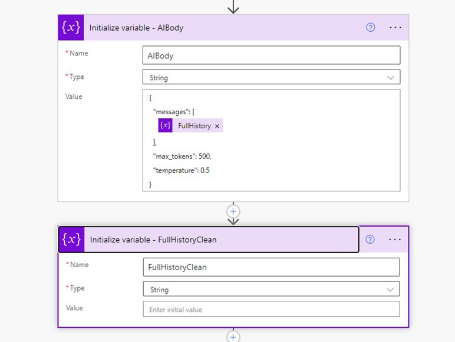Viewport: 455px width, 342px height.
Task: Expand Type dropdown in FullHistoryClean card
Action: [271, 289]
